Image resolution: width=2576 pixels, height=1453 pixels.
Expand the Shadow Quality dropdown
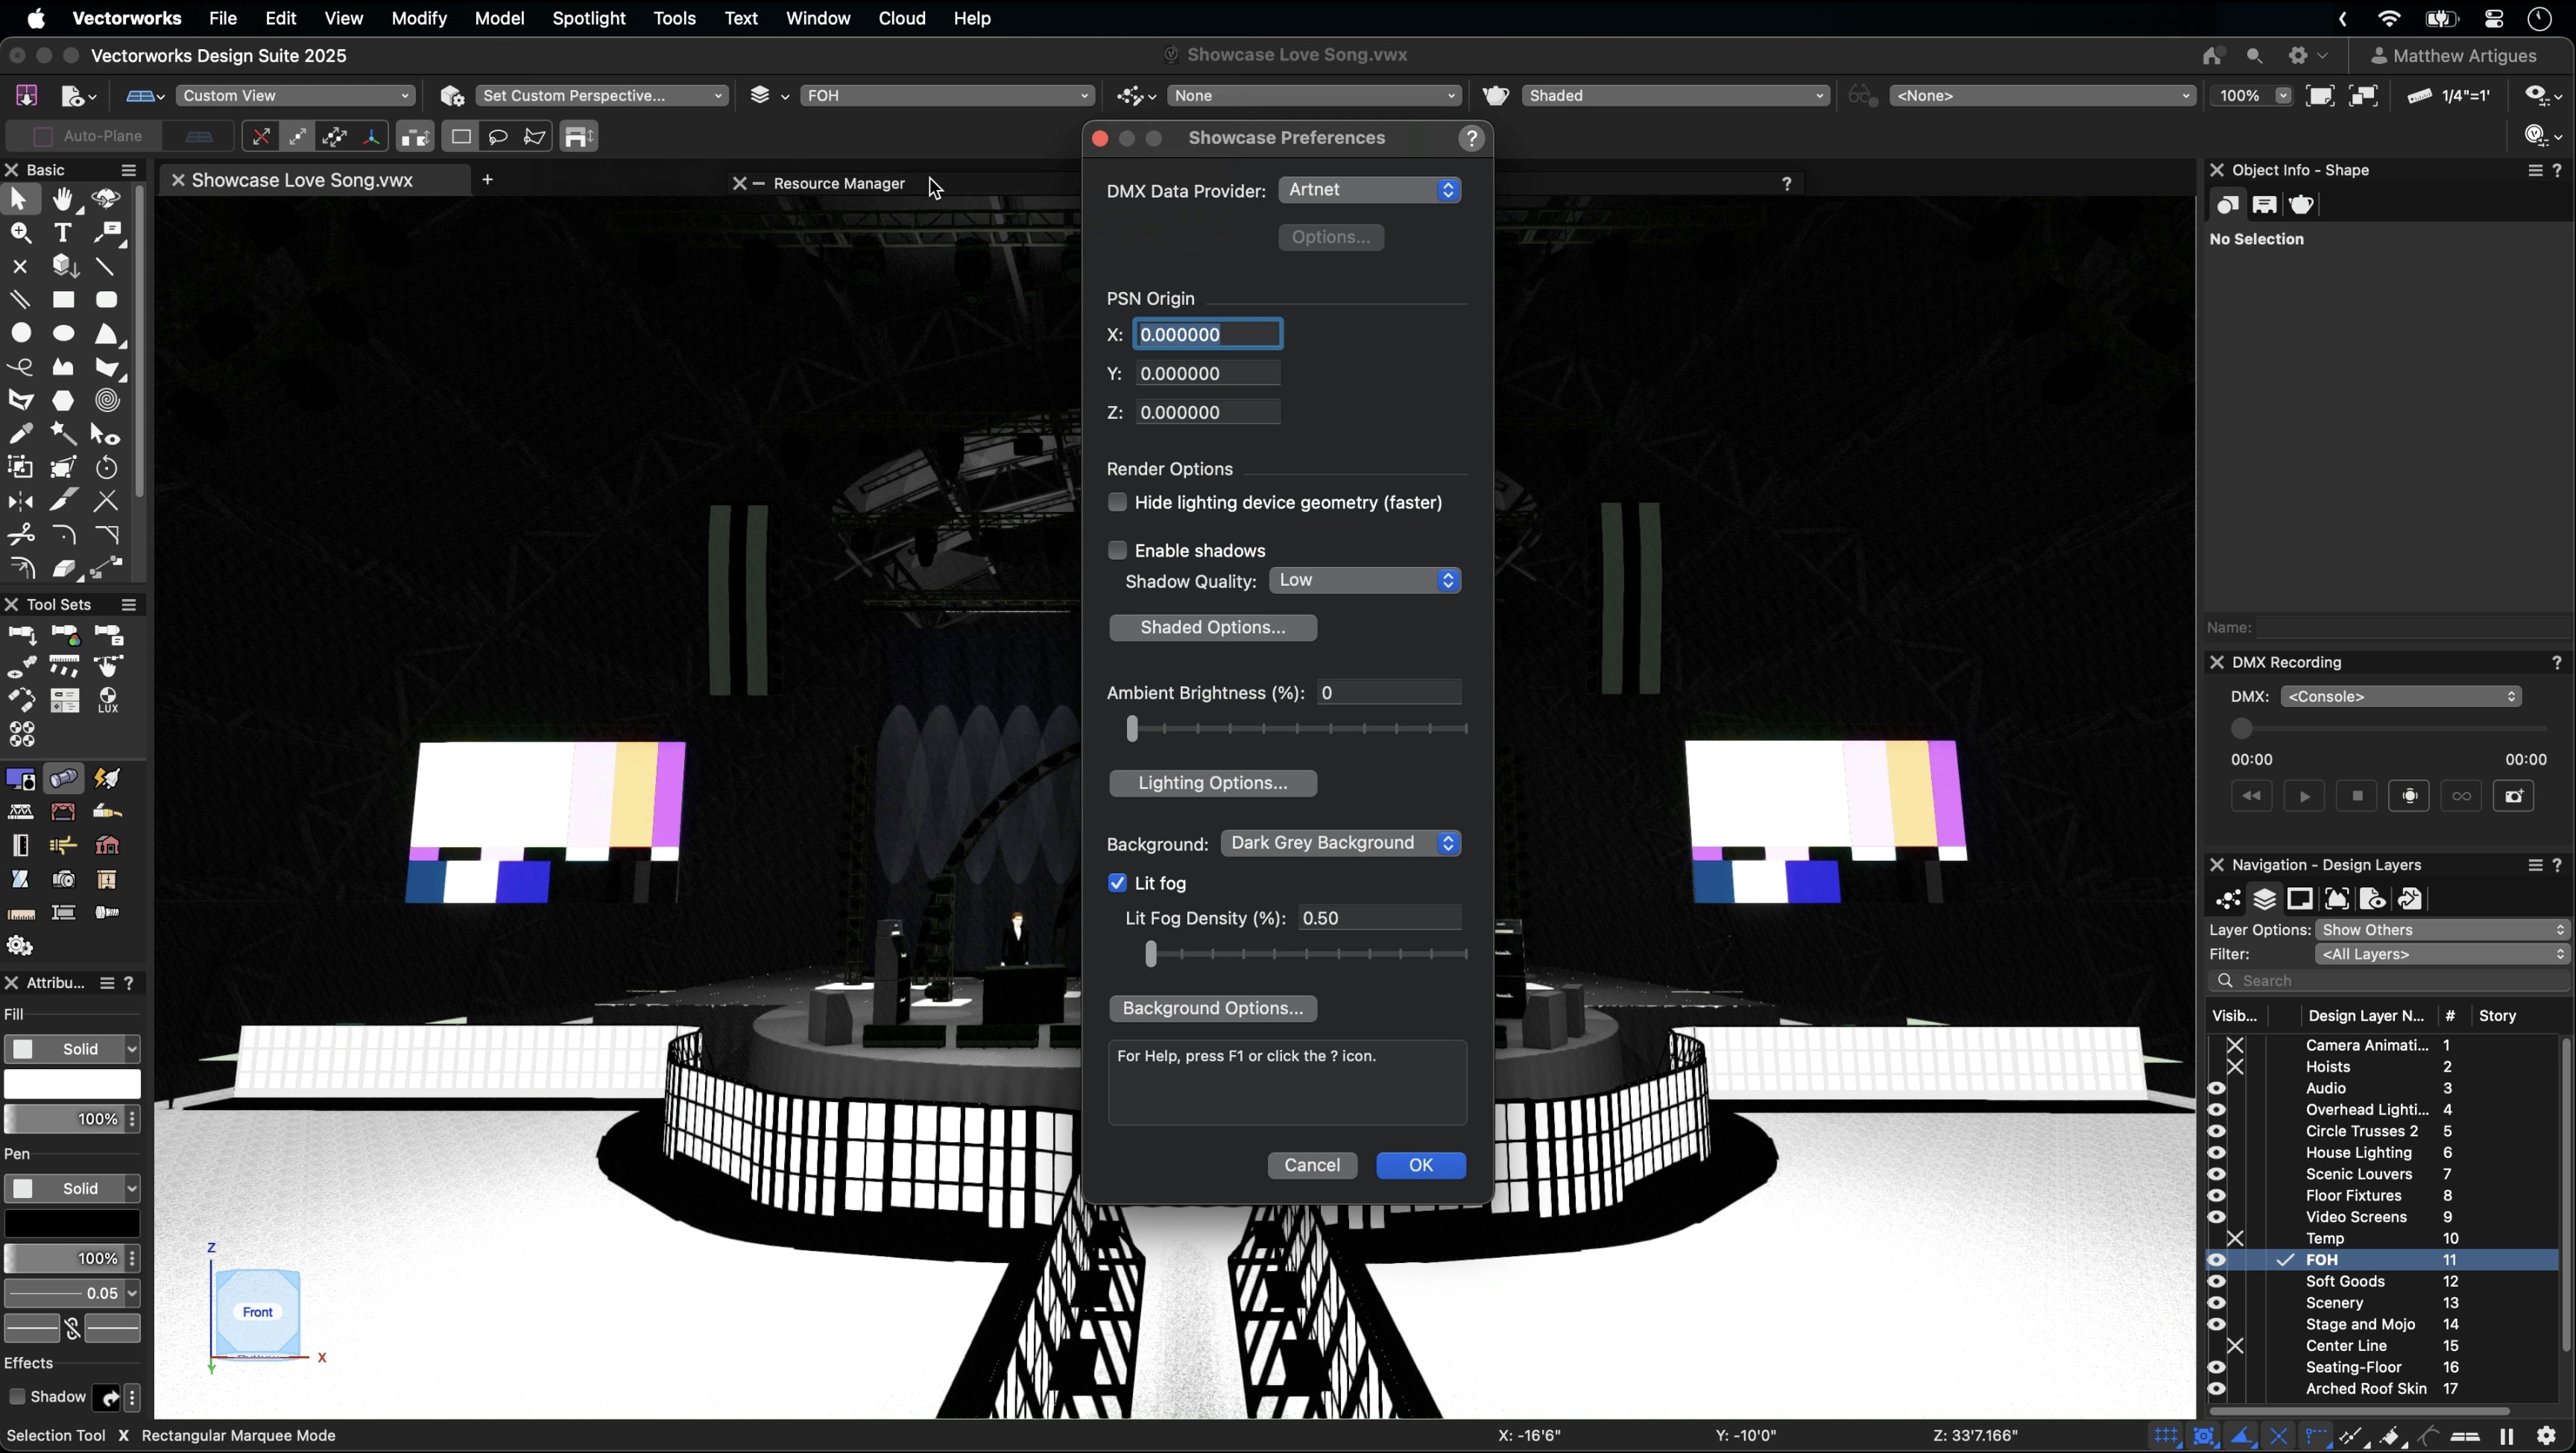pos(1364,580)
